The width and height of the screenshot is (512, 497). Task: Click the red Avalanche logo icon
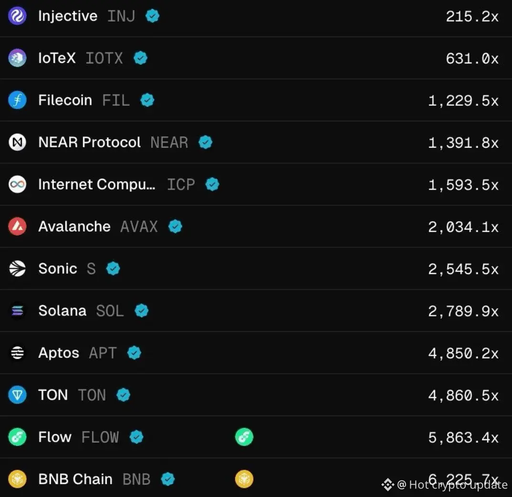click(17, 226)
